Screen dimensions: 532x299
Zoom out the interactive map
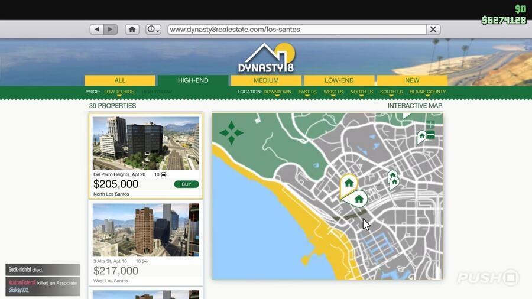pyautogui.click(x=430, y=135)
